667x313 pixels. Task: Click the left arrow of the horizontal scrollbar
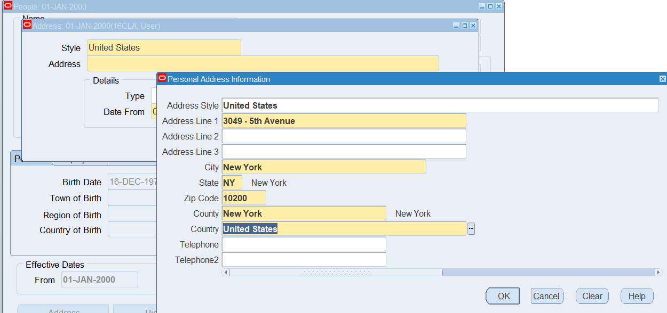tap(226, 273)
